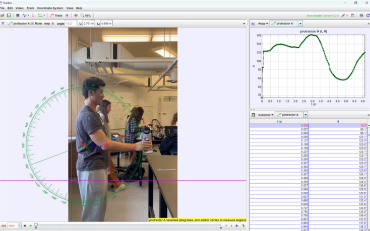This screenshot has width=370, height=231.
Task: Click the angle field showing 15.2°
Action: pos(71,23)
